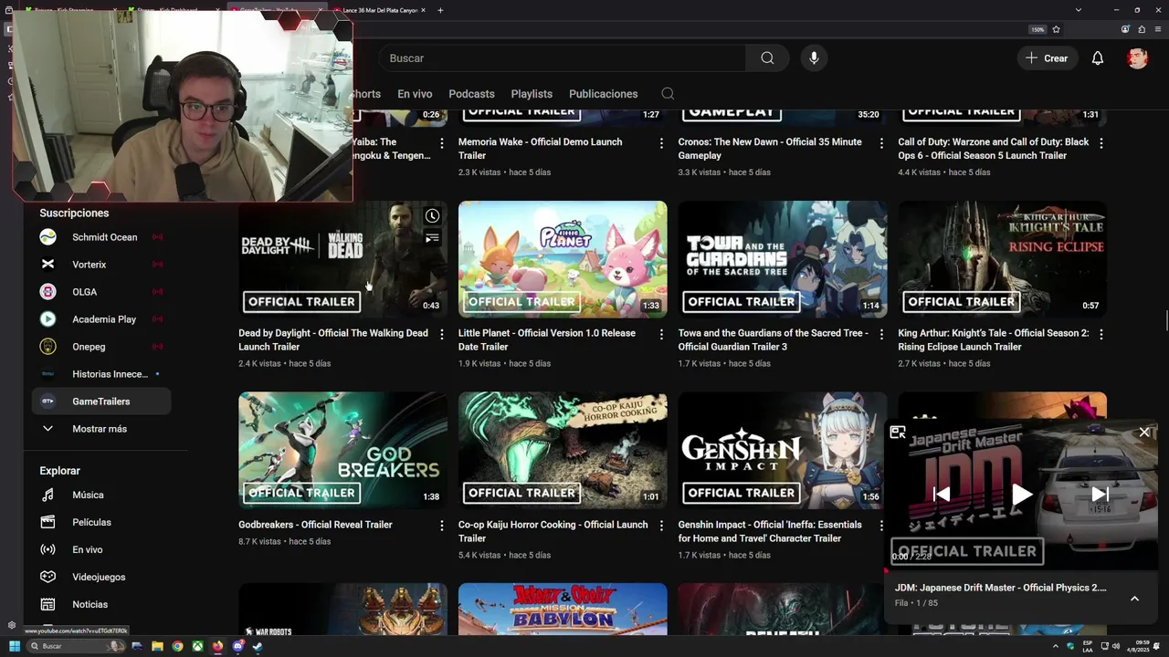Image resolution: width=1169 pixels, height=657 pixels.
Task: Click miniplayer progress bar
Action: [x=1021, y=570]
